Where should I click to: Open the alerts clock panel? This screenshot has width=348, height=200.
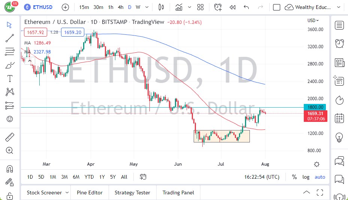point(339,43)
